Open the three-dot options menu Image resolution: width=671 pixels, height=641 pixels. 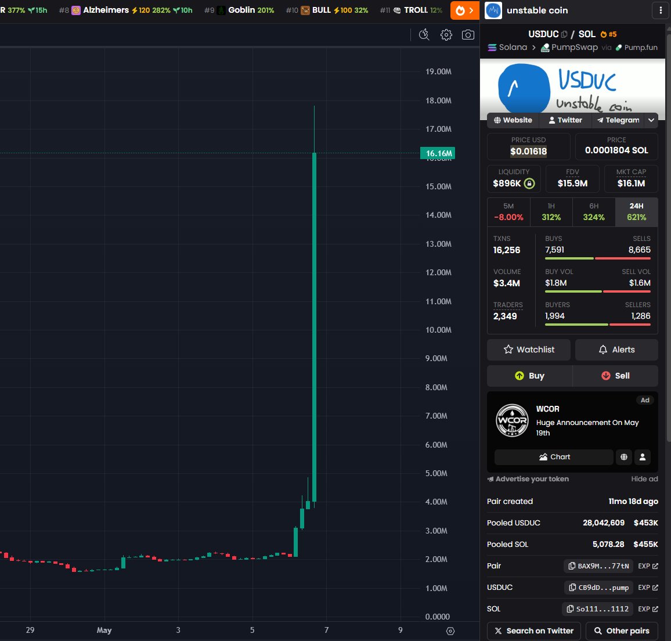pos(661,10)
